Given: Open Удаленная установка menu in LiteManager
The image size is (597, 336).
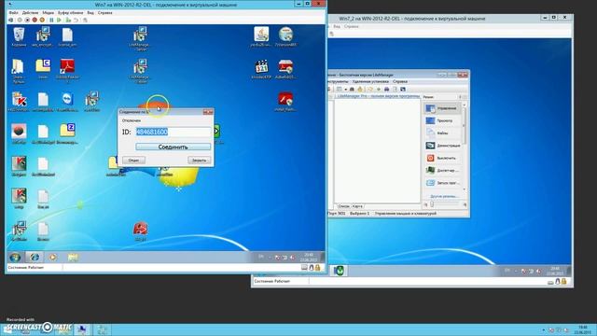Looking at the screenshot, I should [x=370, y=81].
